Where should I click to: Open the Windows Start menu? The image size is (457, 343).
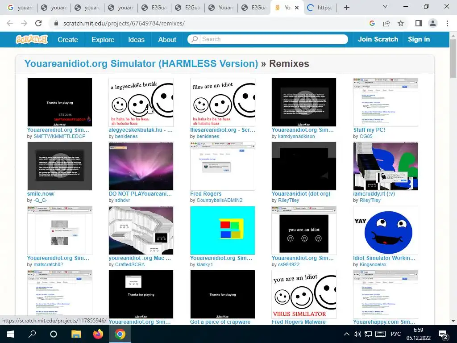coord(11,334)
